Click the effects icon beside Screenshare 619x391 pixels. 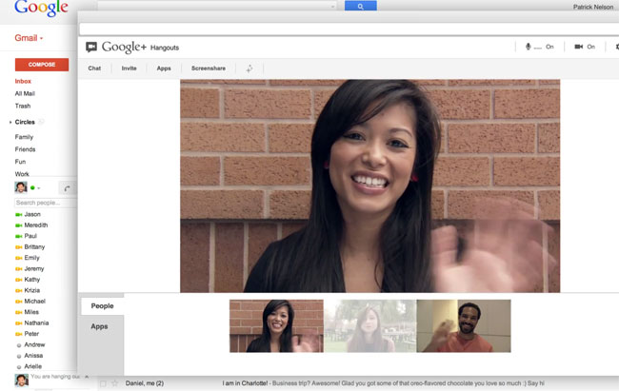[x=250, y=68]
